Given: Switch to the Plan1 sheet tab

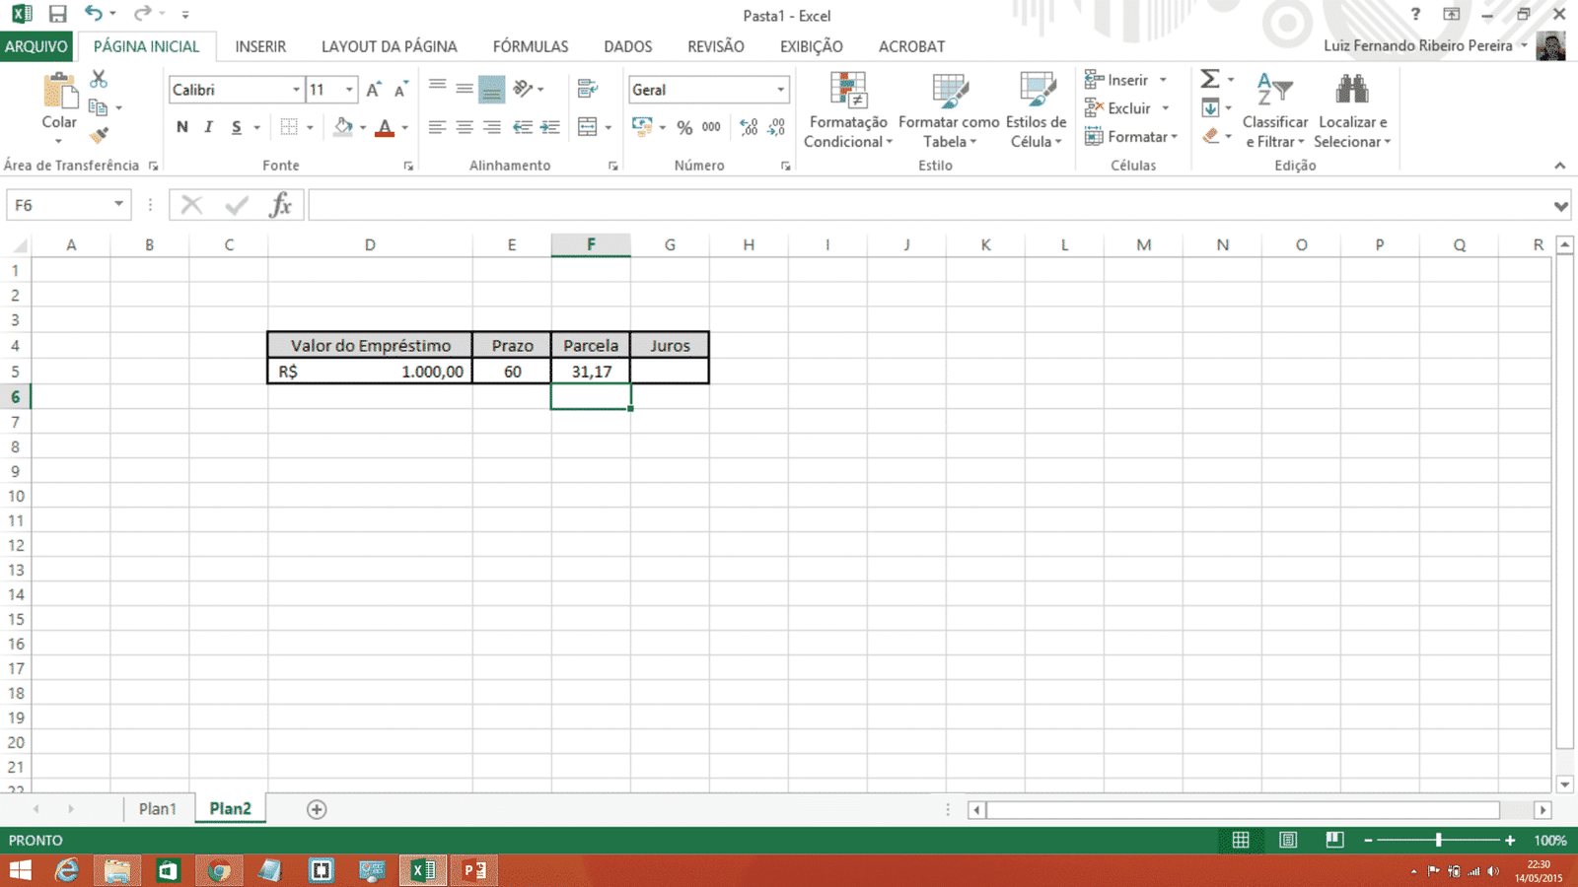Looking at the screenshot, I should (158, 809).
